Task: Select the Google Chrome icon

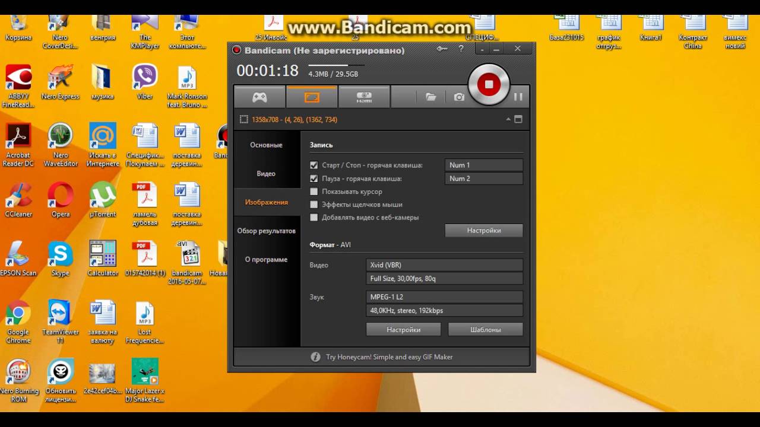Action: 18,323
